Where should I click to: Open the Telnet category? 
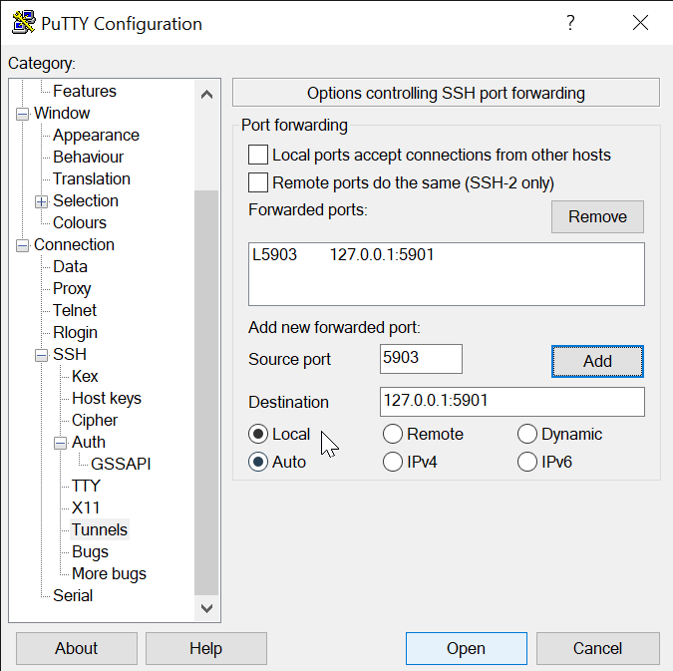pos(74,310)
